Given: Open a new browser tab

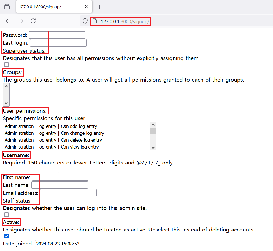Looking at the screenshot, I should point(100,7).
